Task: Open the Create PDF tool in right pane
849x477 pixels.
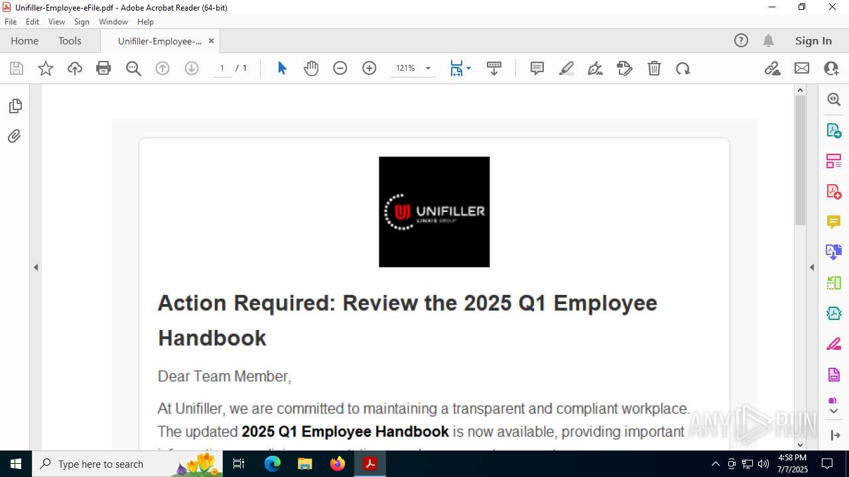Action: [x=834, y=191]
